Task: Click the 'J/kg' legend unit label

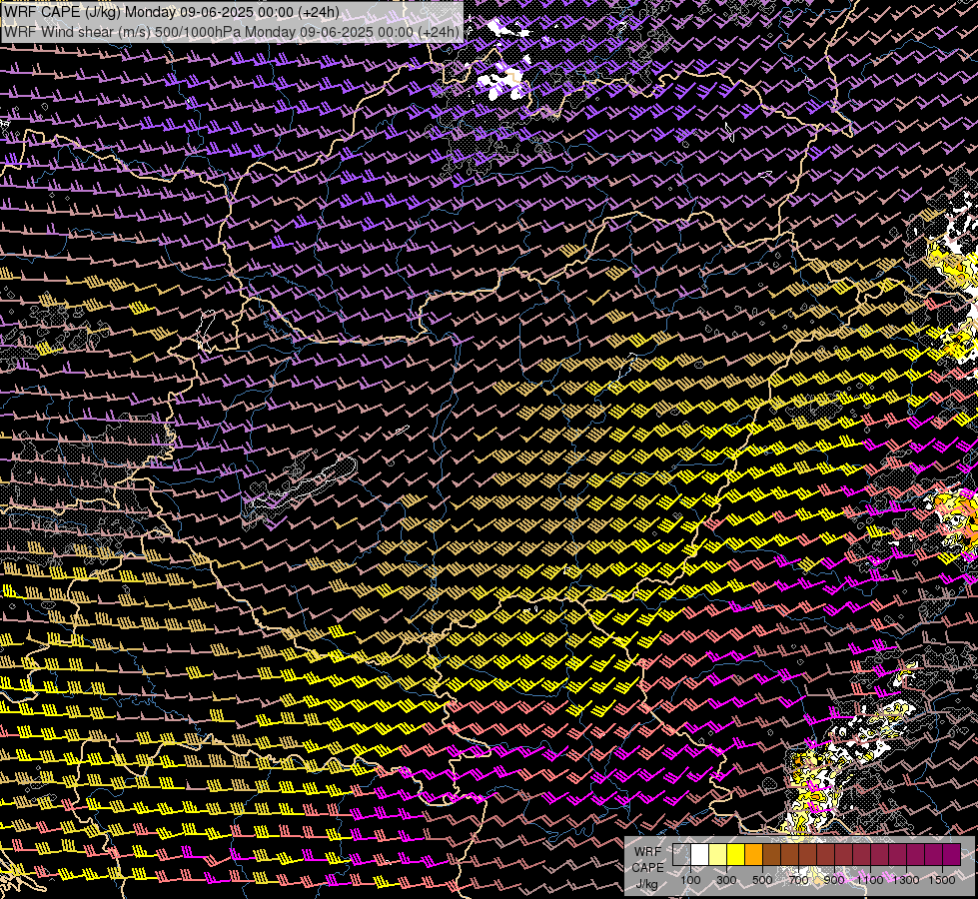Action: pyautogui.click(x=647, y=884)
